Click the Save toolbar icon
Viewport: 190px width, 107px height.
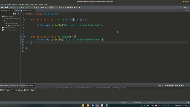(6, 7)
